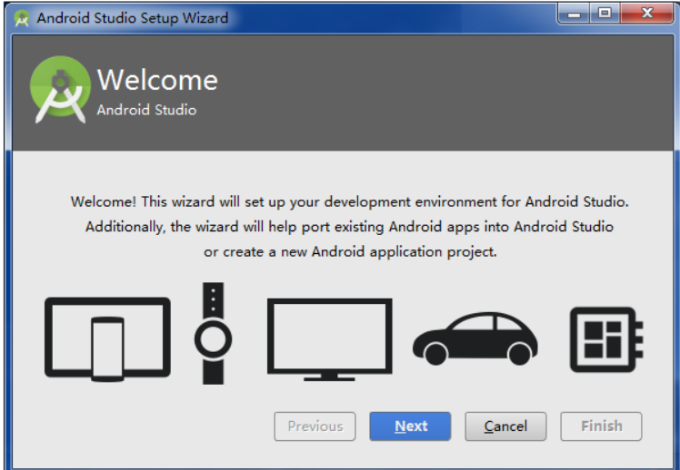The width and height of the screenshot is (680, 470).
Task: Click the large Android Studio logo
Action: pos(60,90)
